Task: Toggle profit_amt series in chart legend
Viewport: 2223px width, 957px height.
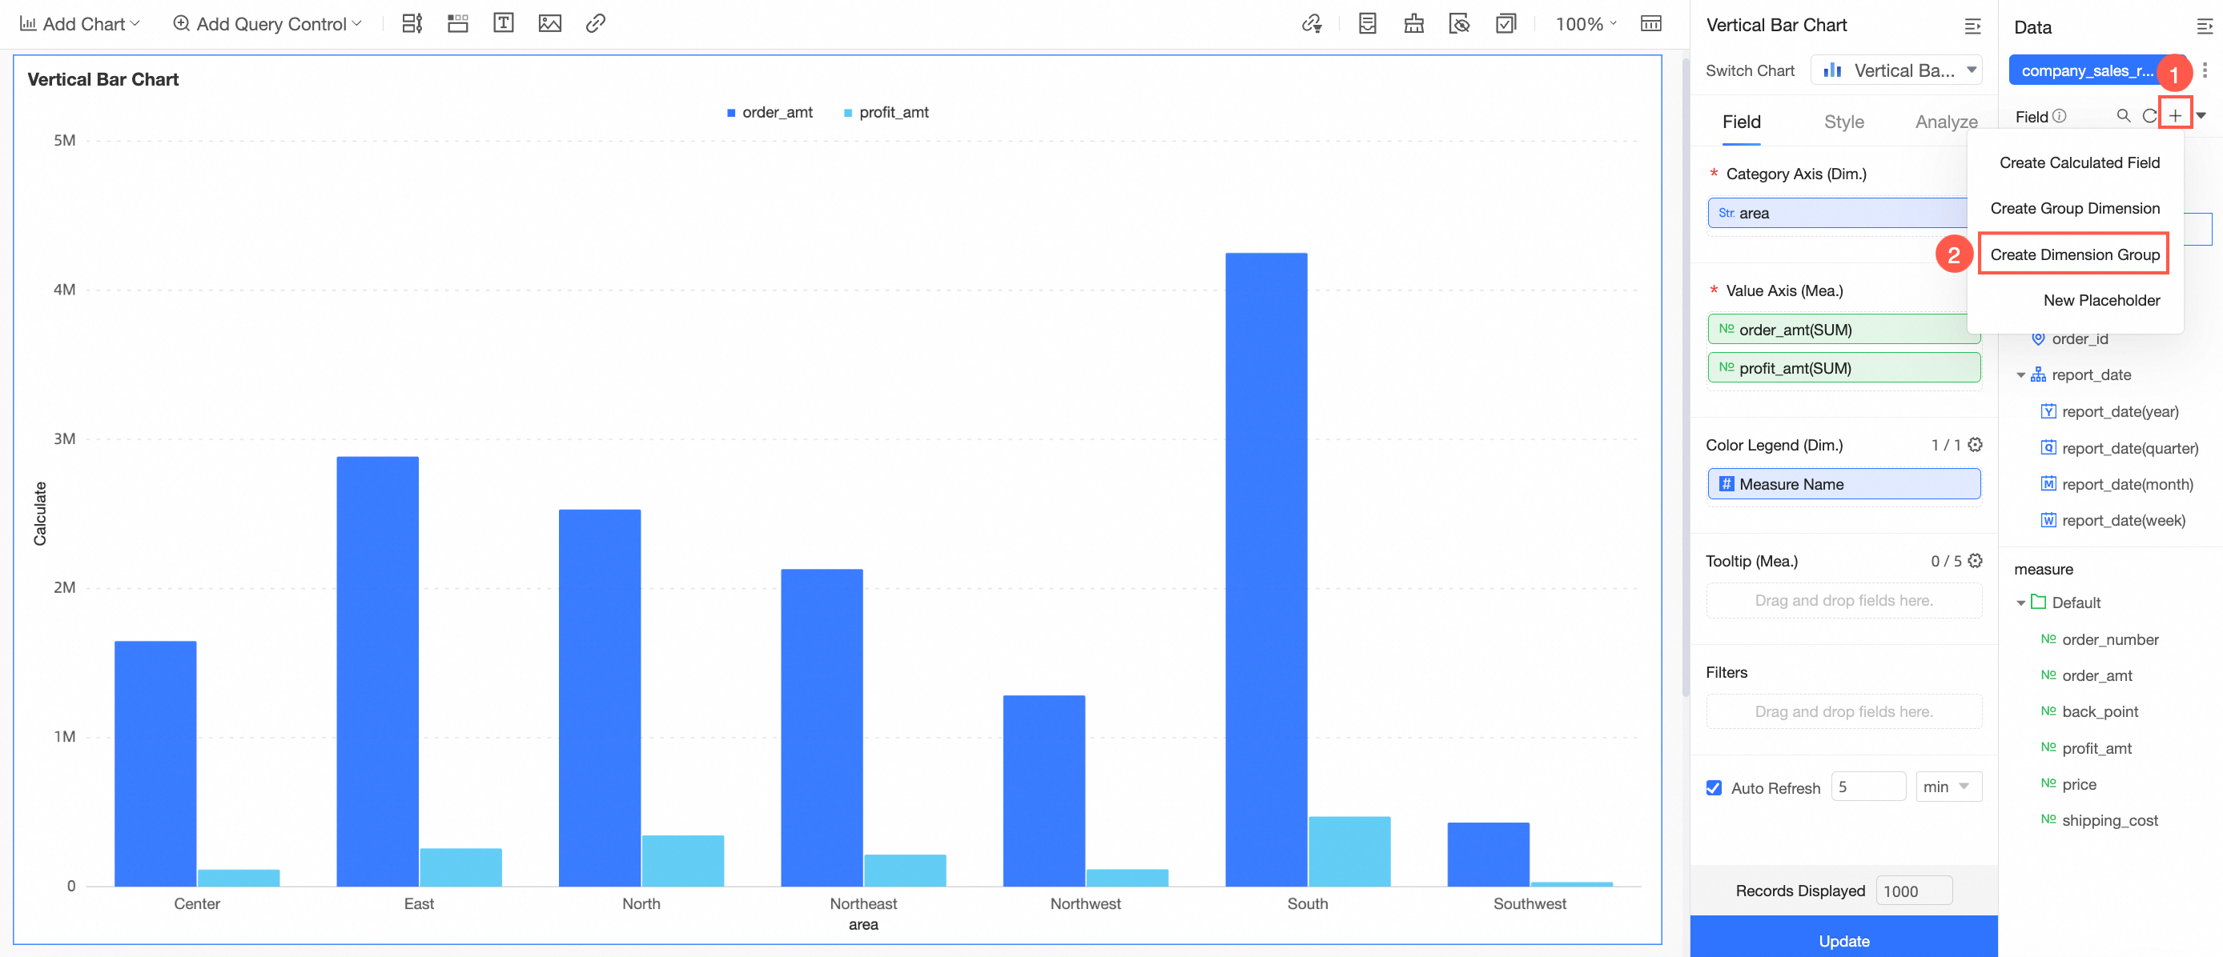Action: pos(886,112)
